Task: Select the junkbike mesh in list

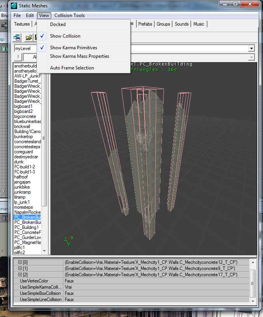Action: pyautogui.click(x=22, y=187)
